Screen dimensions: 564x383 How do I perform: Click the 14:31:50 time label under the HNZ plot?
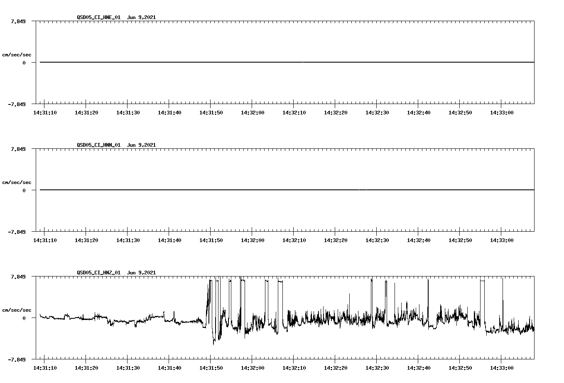(x=211, y=368)
